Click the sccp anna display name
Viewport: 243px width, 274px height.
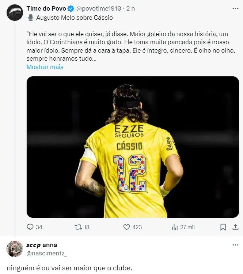(x=42, y=245)
